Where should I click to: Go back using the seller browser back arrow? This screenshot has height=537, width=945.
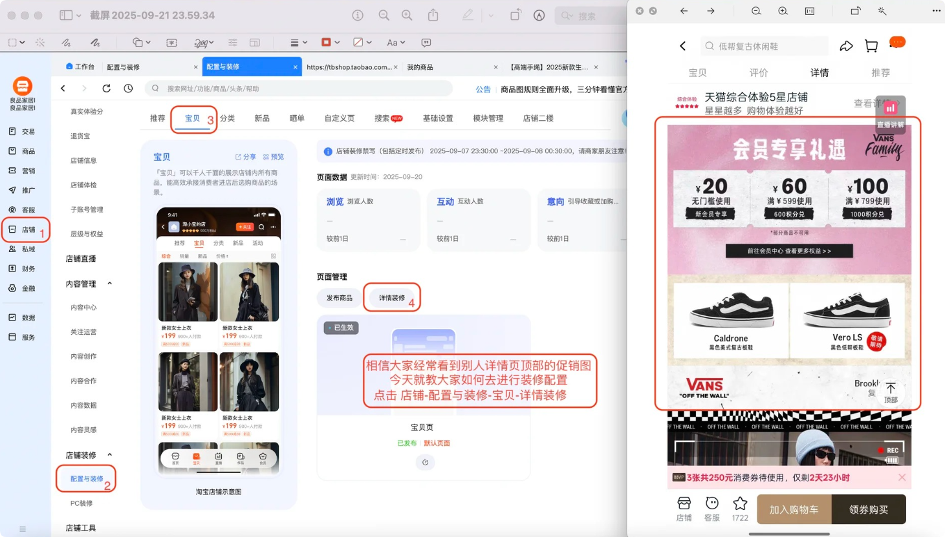coord(63,89)
